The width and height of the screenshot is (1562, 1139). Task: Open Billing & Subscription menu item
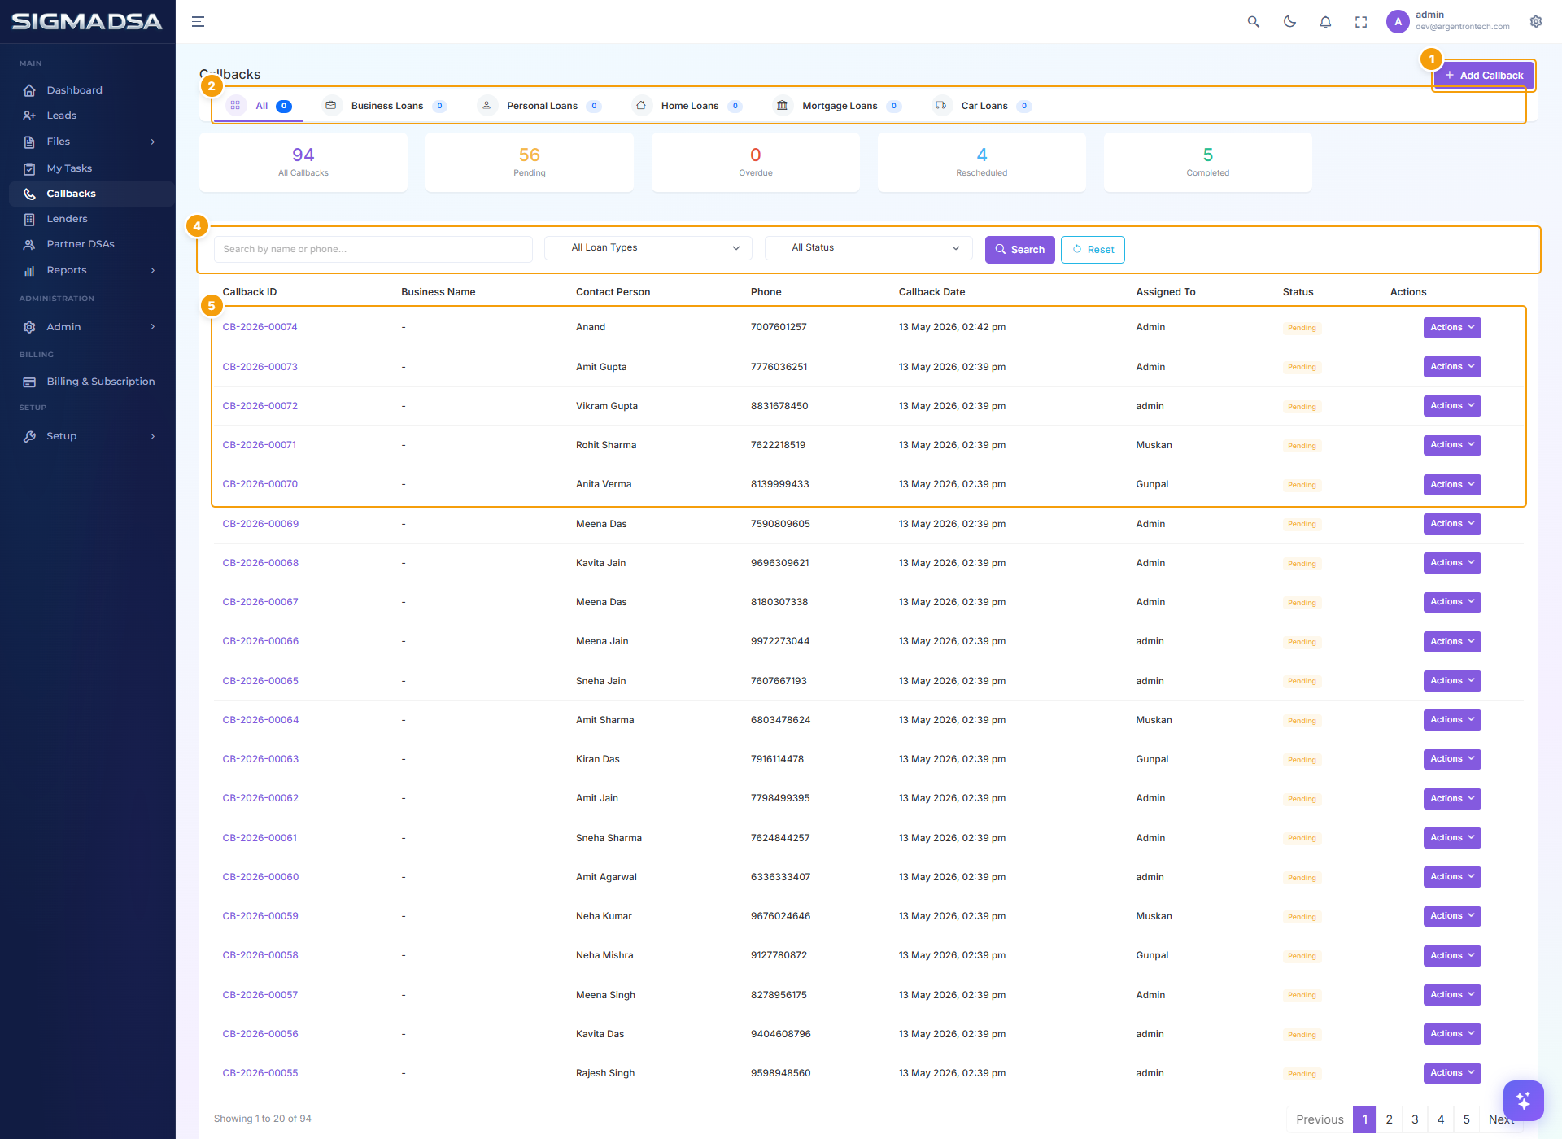point(91,382)
